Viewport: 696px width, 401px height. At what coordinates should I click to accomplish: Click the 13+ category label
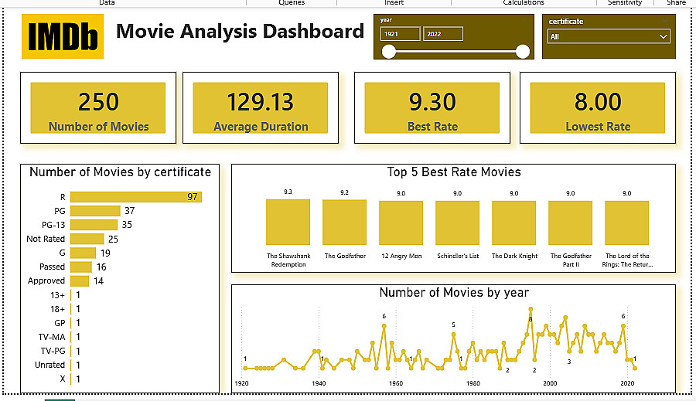coord(58,295)
